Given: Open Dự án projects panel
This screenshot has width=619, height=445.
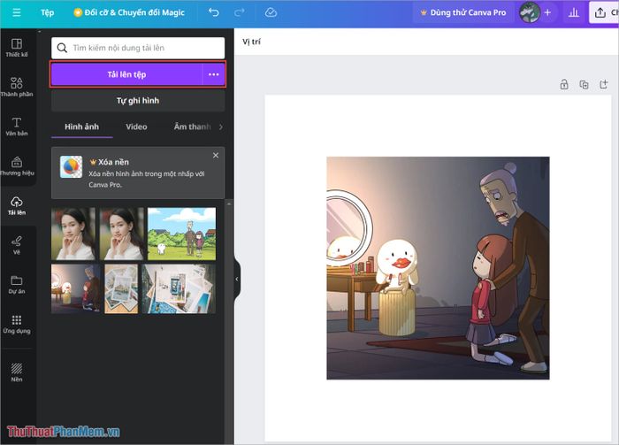Looking at the screenshot, I should 17,284.
